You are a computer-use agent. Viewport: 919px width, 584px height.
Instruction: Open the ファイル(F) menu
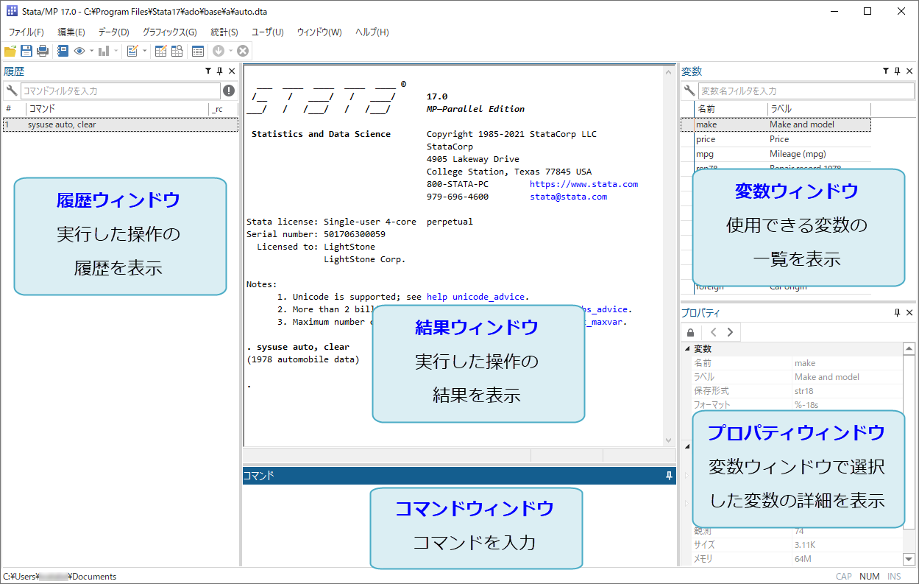[26, 32]
